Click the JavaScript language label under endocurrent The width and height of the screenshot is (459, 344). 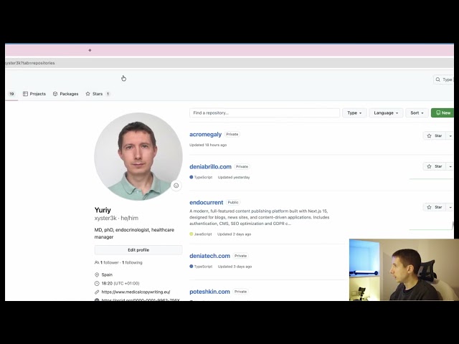pyautogui.click(x=203, y=234)
